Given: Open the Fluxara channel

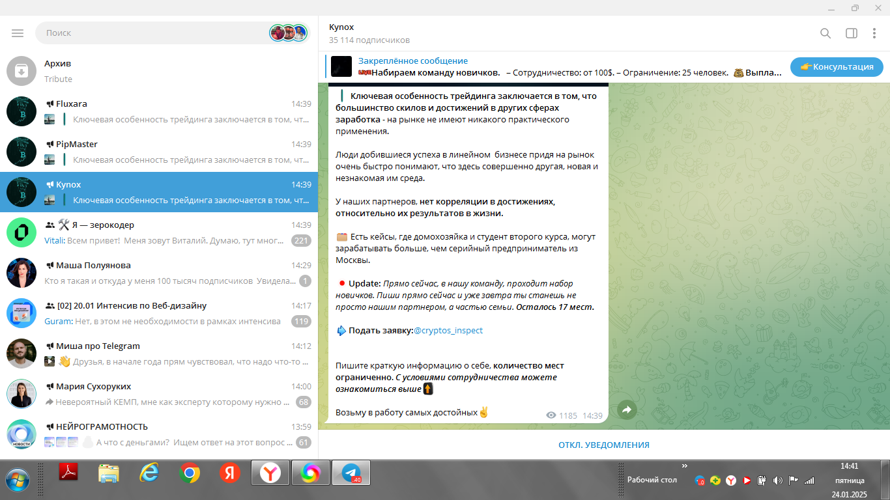Looking at the screenshot, I should click(x=159, y=111).
